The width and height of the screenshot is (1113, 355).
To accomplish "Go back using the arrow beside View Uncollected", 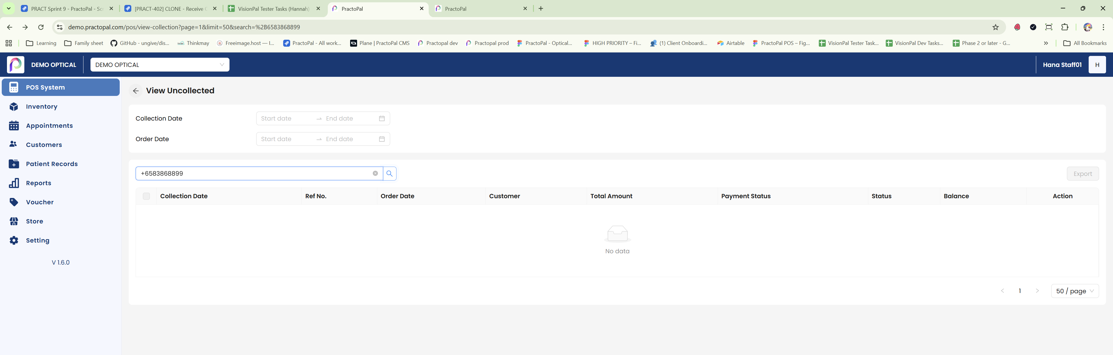I will click(136, 91).
